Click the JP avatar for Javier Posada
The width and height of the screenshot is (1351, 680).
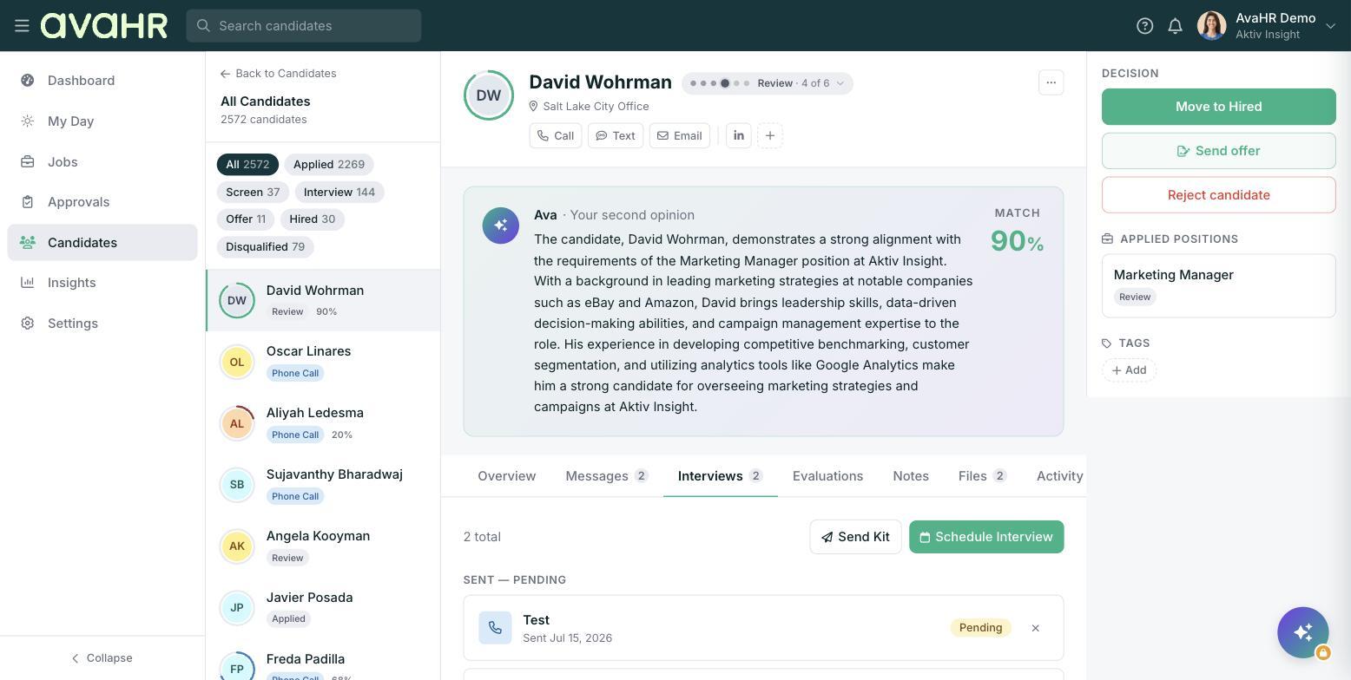click(x=237, y=608)
